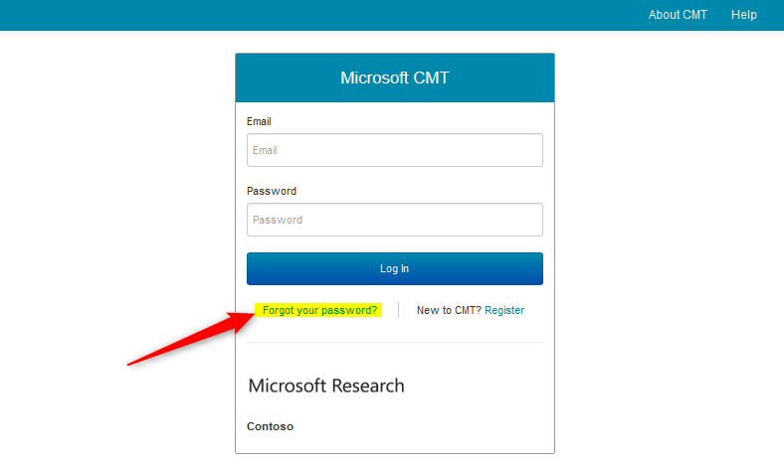
Task: Open the About CMT menu item
Action: click(x=678, y=15)
